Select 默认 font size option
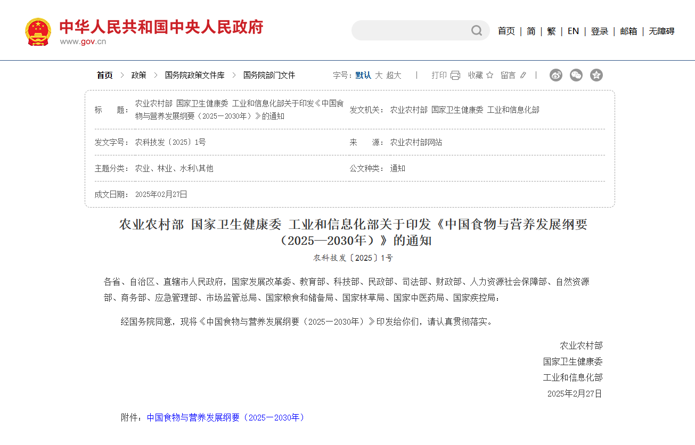Image resolution: width=695 pixels, height=445 pixels. pyautogui.click(x=363, y=76)
